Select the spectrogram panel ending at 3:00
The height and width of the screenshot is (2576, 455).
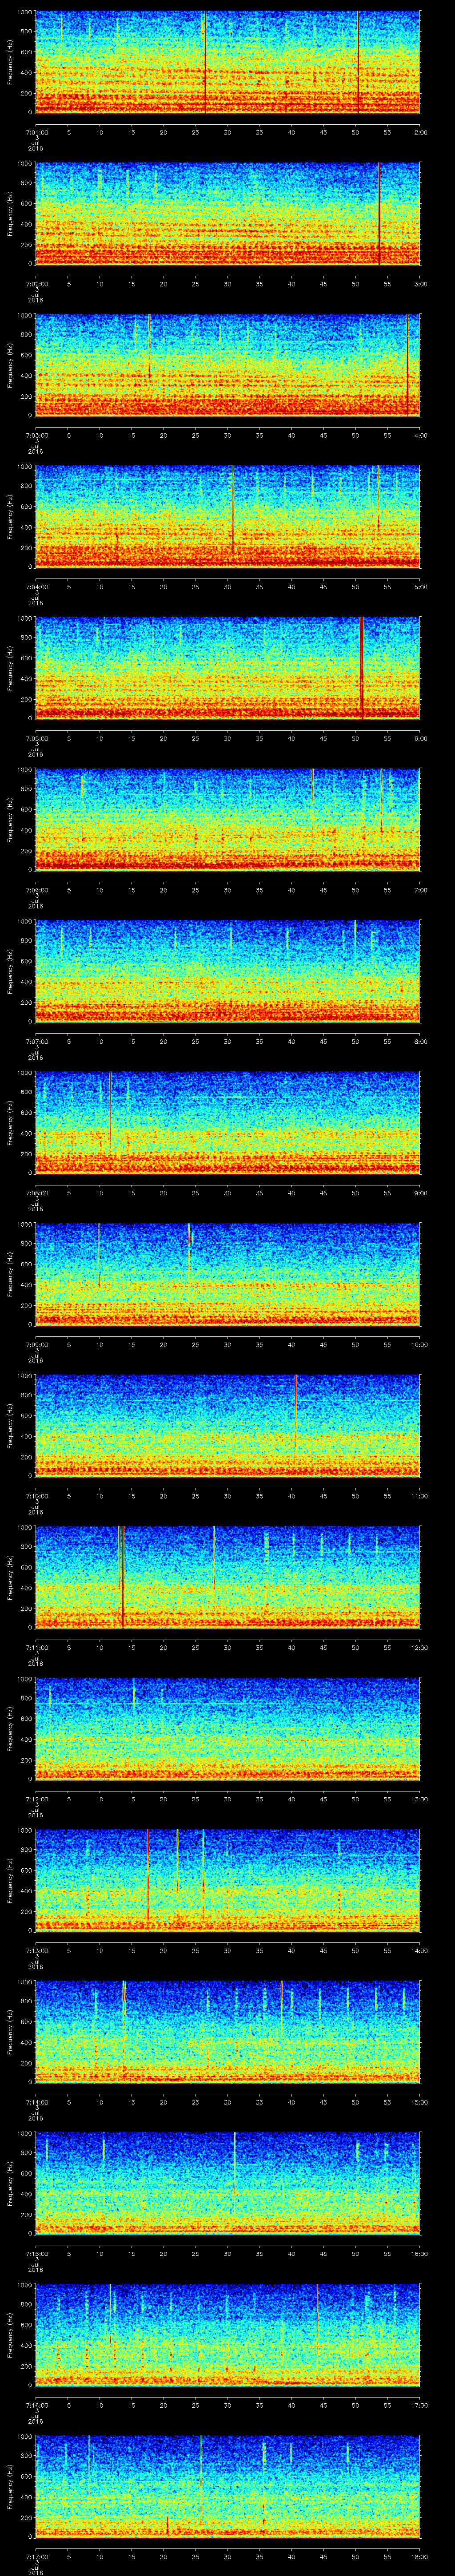click(x=227, y=214)
